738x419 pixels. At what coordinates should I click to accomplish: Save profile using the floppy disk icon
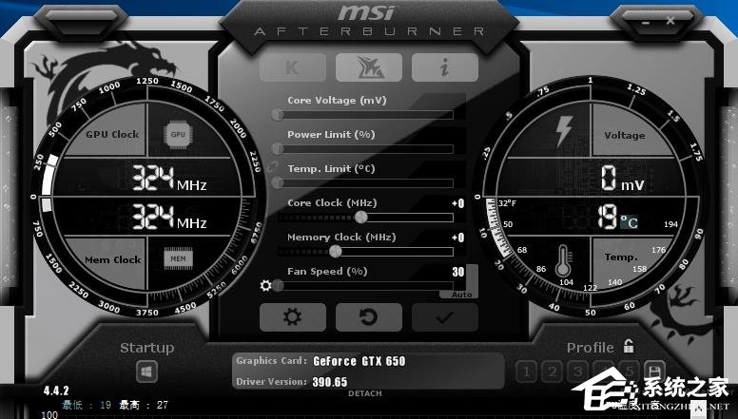click(x=653, y=371)
